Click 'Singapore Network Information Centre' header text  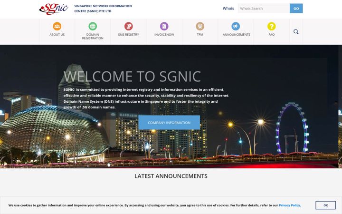pos(103,9)
